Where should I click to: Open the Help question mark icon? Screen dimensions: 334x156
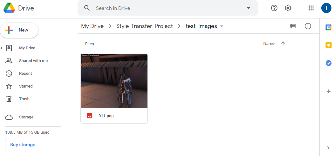tap(274, 8)
